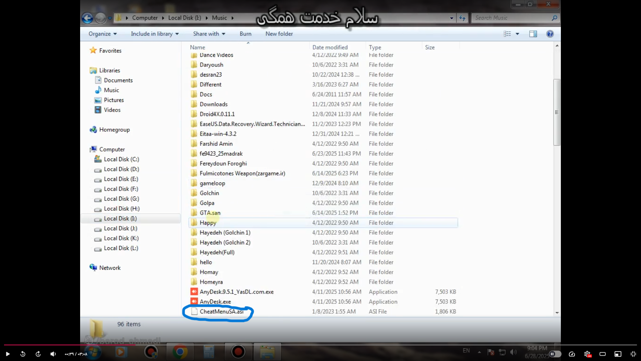The image size is (641, 361).
Task: Select Libraries in the navigation pane
Action: [x=110, y=71]
